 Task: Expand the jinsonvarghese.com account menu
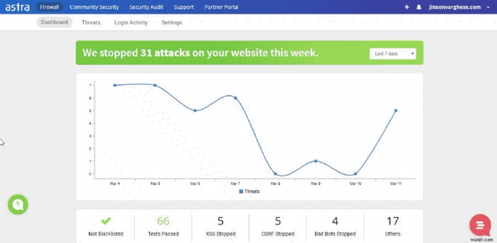coord(459,7)
